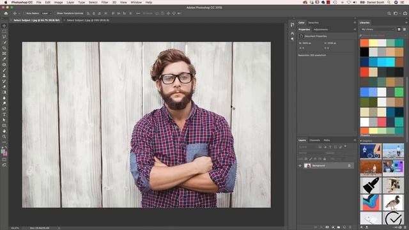Screen dimensions: 409x230
Task: Select the Eyedropper tool
Action: coord(4,59)
